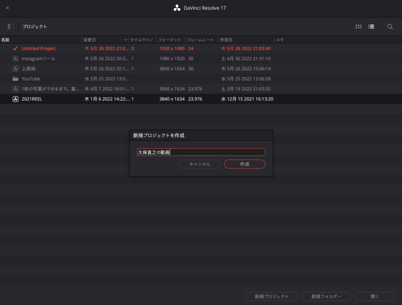Click キャンセル button in dialog
Viewport: 402px width, 305px height.
(x=200, y=164)
